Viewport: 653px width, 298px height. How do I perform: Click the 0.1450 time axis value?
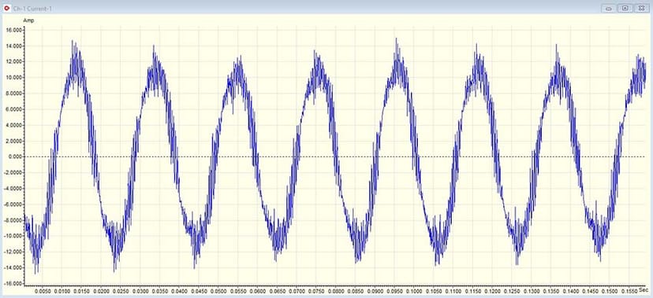pyautogui.click(x=591, y=292)
